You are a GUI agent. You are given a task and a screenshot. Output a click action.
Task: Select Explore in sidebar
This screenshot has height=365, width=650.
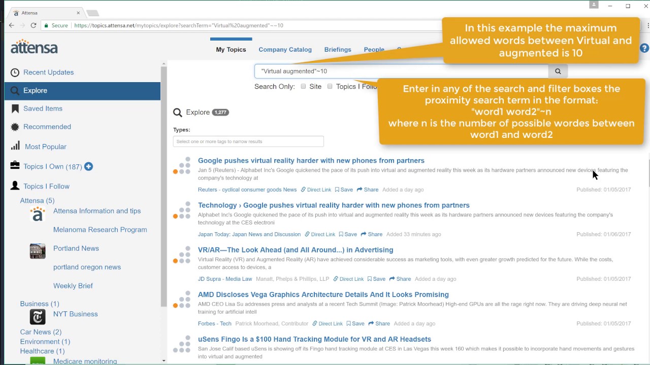[x=82, y=91]
